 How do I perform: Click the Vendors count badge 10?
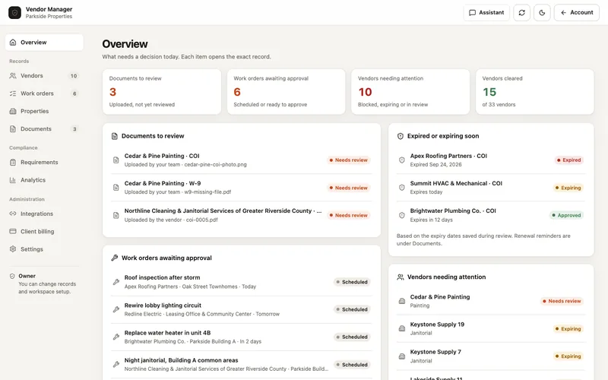pyautogui.click(x=74, y=76)
